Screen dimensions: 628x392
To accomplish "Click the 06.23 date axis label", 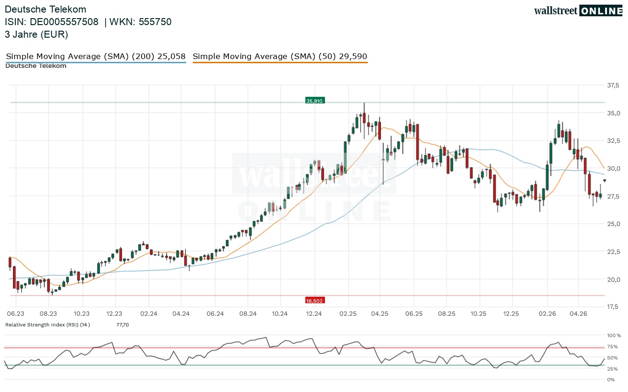I will click(x=15, y=314).
